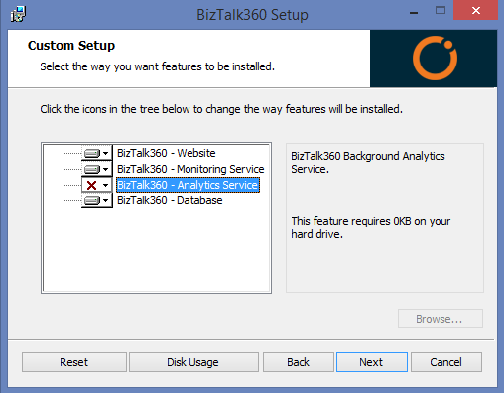Go Back to the previous setup step
504x393 pixels.
[x=299, y=362]
